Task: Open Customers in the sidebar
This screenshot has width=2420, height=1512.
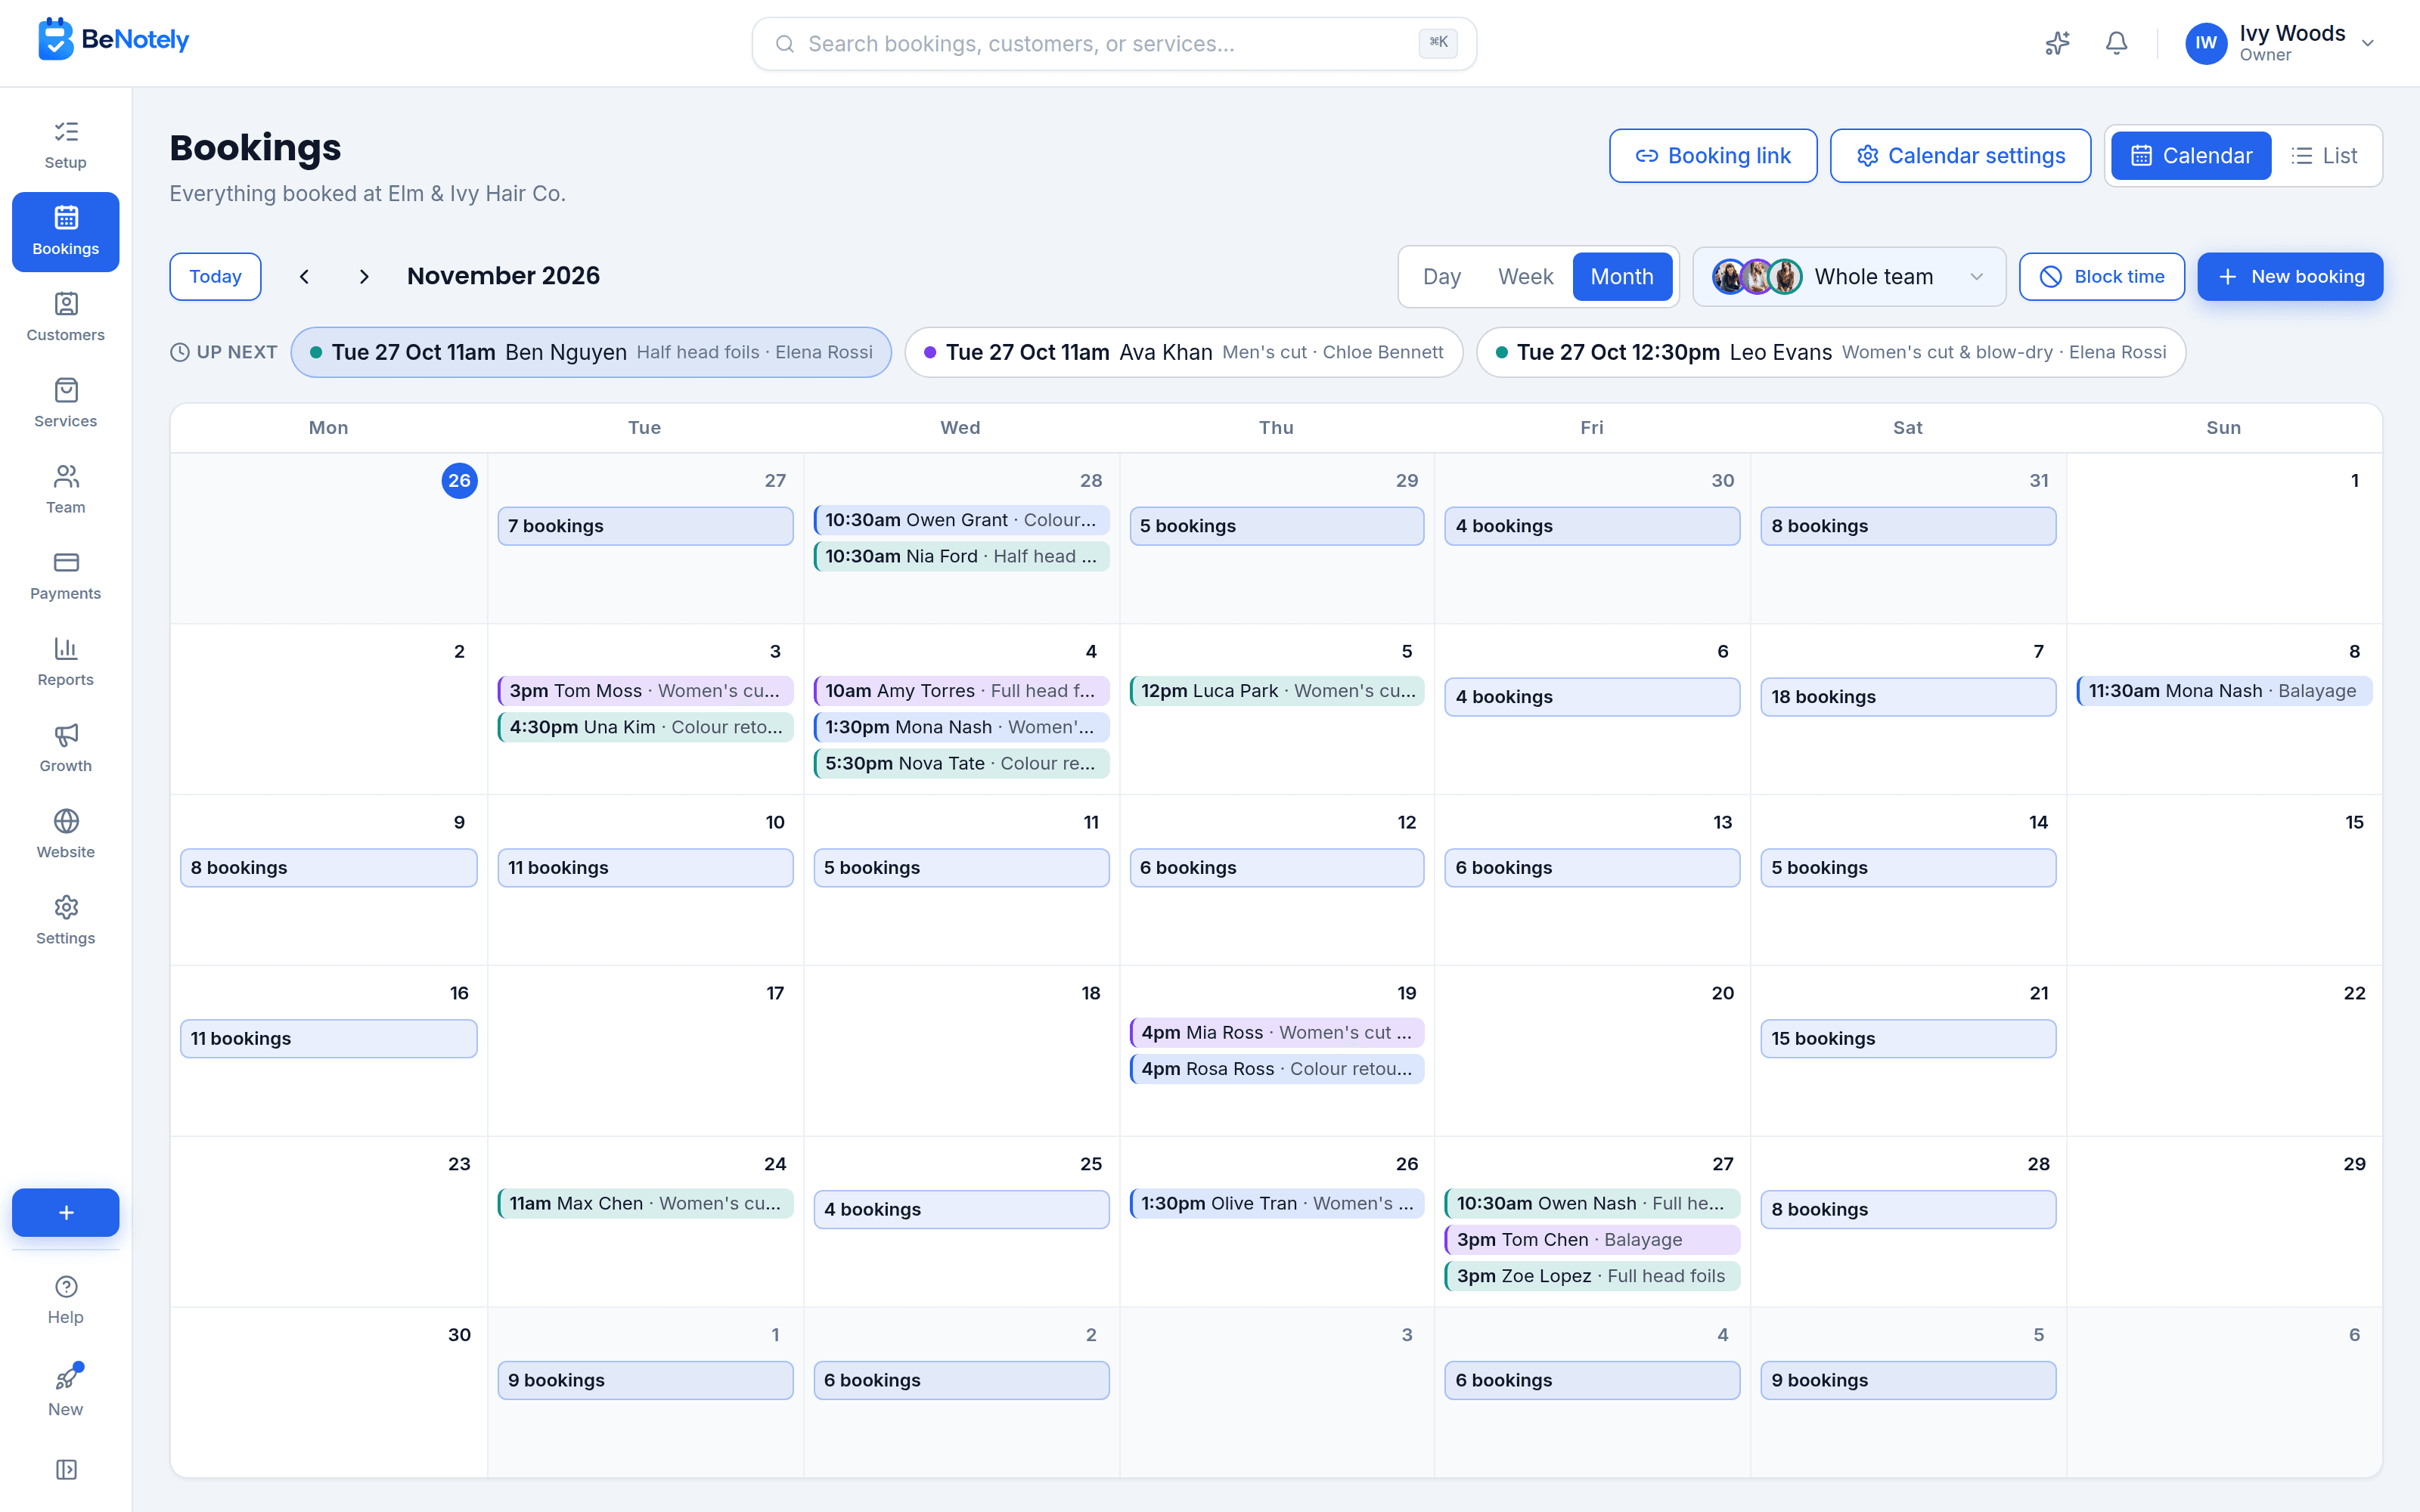Action: coord(66,317)
